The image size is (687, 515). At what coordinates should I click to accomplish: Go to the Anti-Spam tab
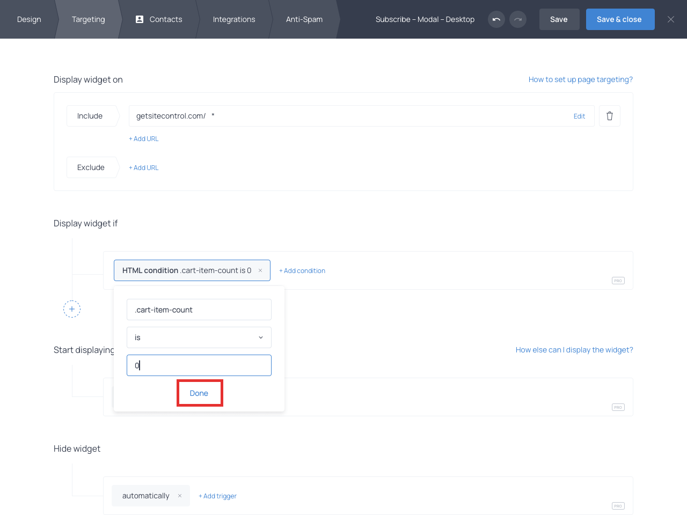point(304,19)
